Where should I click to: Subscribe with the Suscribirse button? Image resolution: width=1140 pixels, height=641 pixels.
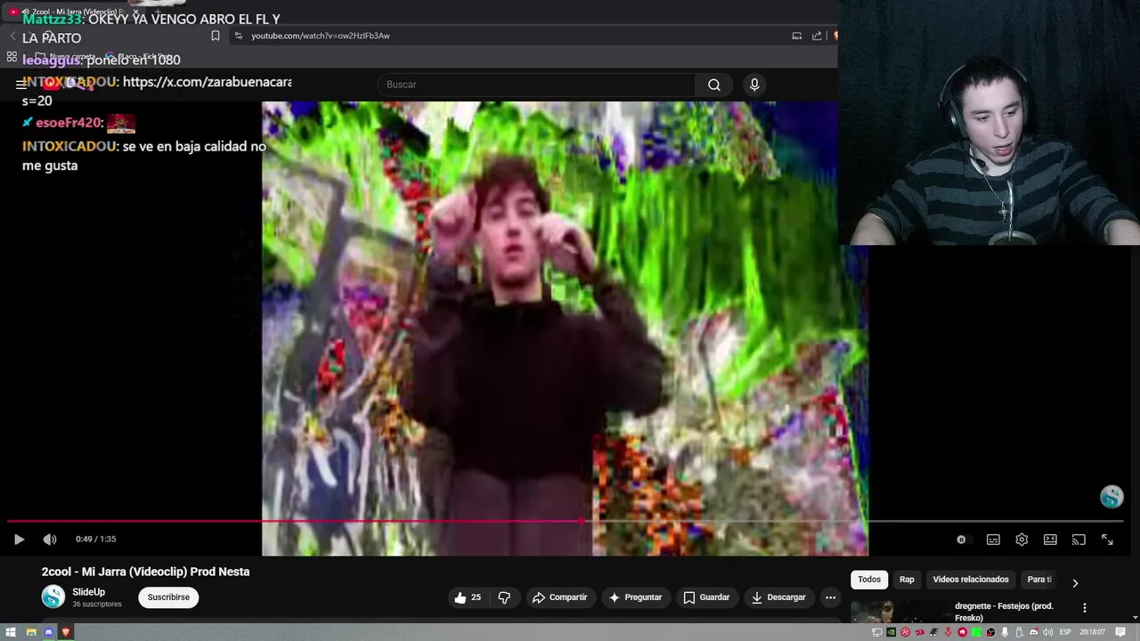(x=168, y=597)
